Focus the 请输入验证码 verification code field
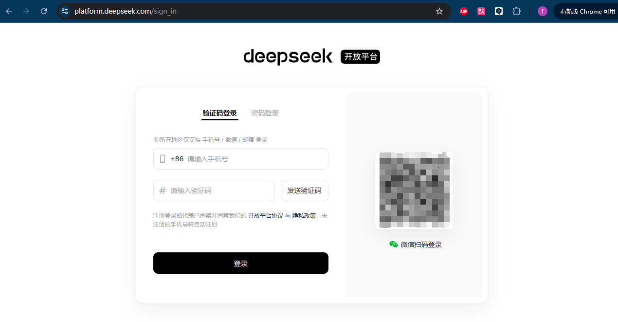Viewport: 618px width, 322px height. click(214, 190)
